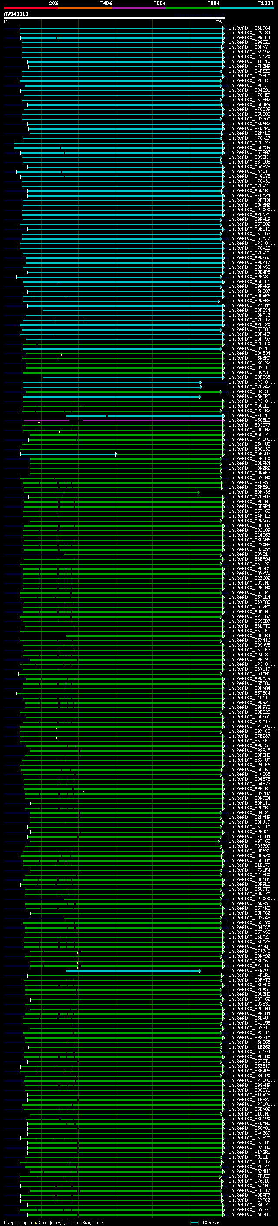Click hit label UniRef100_A5BEL1
This screenshot has width=278, height=1226.
click(x=249, y=282)
